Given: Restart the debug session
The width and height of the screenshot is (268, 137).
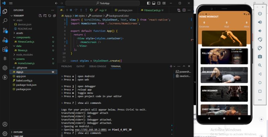Looking at the screenshot, I should (91, 10).
